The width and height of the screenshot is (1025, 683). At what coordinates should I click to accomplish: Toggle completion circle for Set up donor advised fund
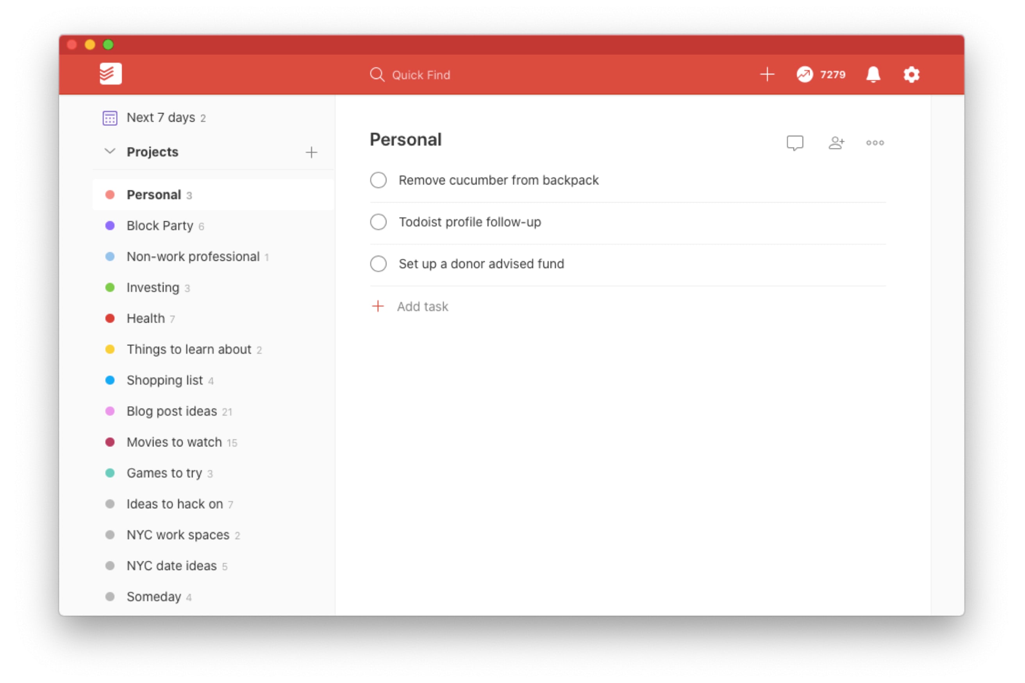(x=378, y=264)
